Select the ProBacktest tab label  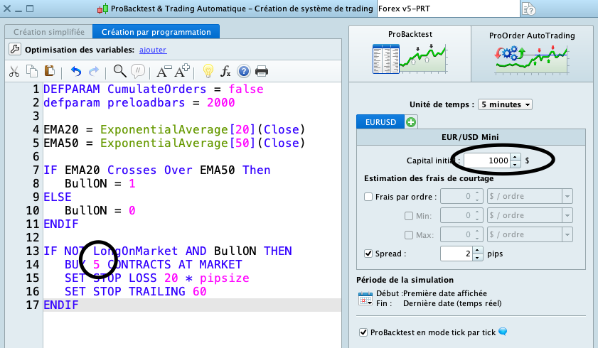point(410,34)
